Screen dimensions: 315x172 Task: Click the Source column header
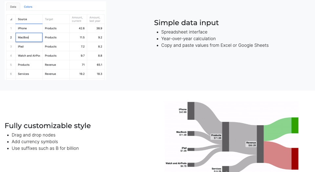29,19
